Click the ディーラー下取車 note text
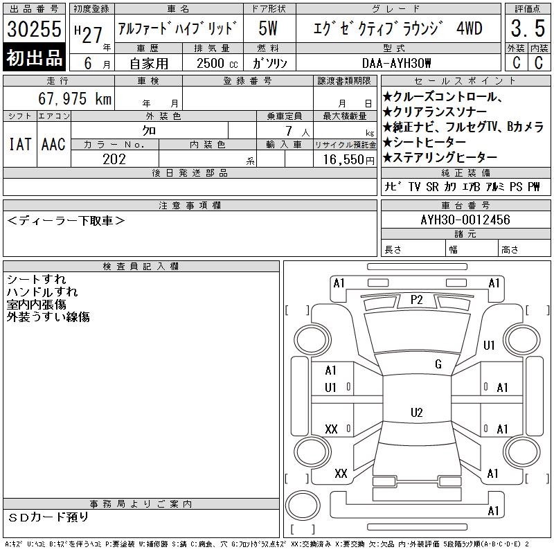 [x=66, y=221]
